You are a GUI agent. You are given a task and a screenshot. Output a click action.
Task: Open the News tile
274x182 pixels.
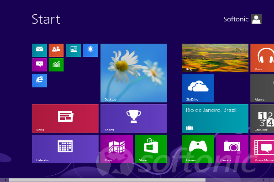coord(65,118)
